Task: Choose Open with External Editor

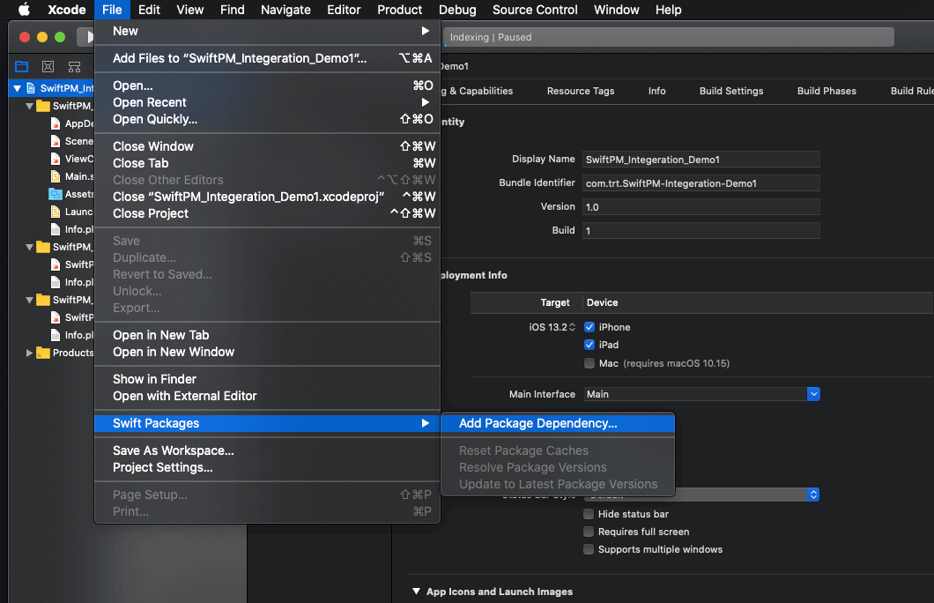Action: (267, 396)
